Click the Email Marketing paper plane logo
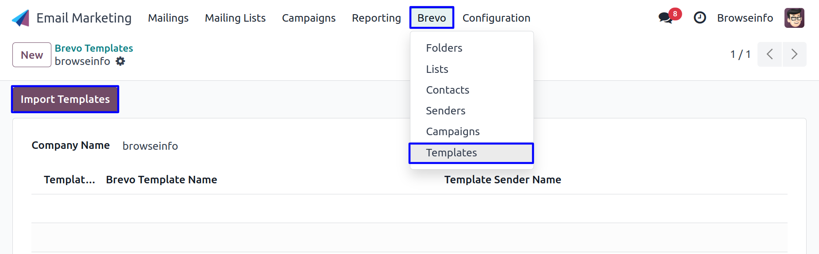 (x=20, y=18)
